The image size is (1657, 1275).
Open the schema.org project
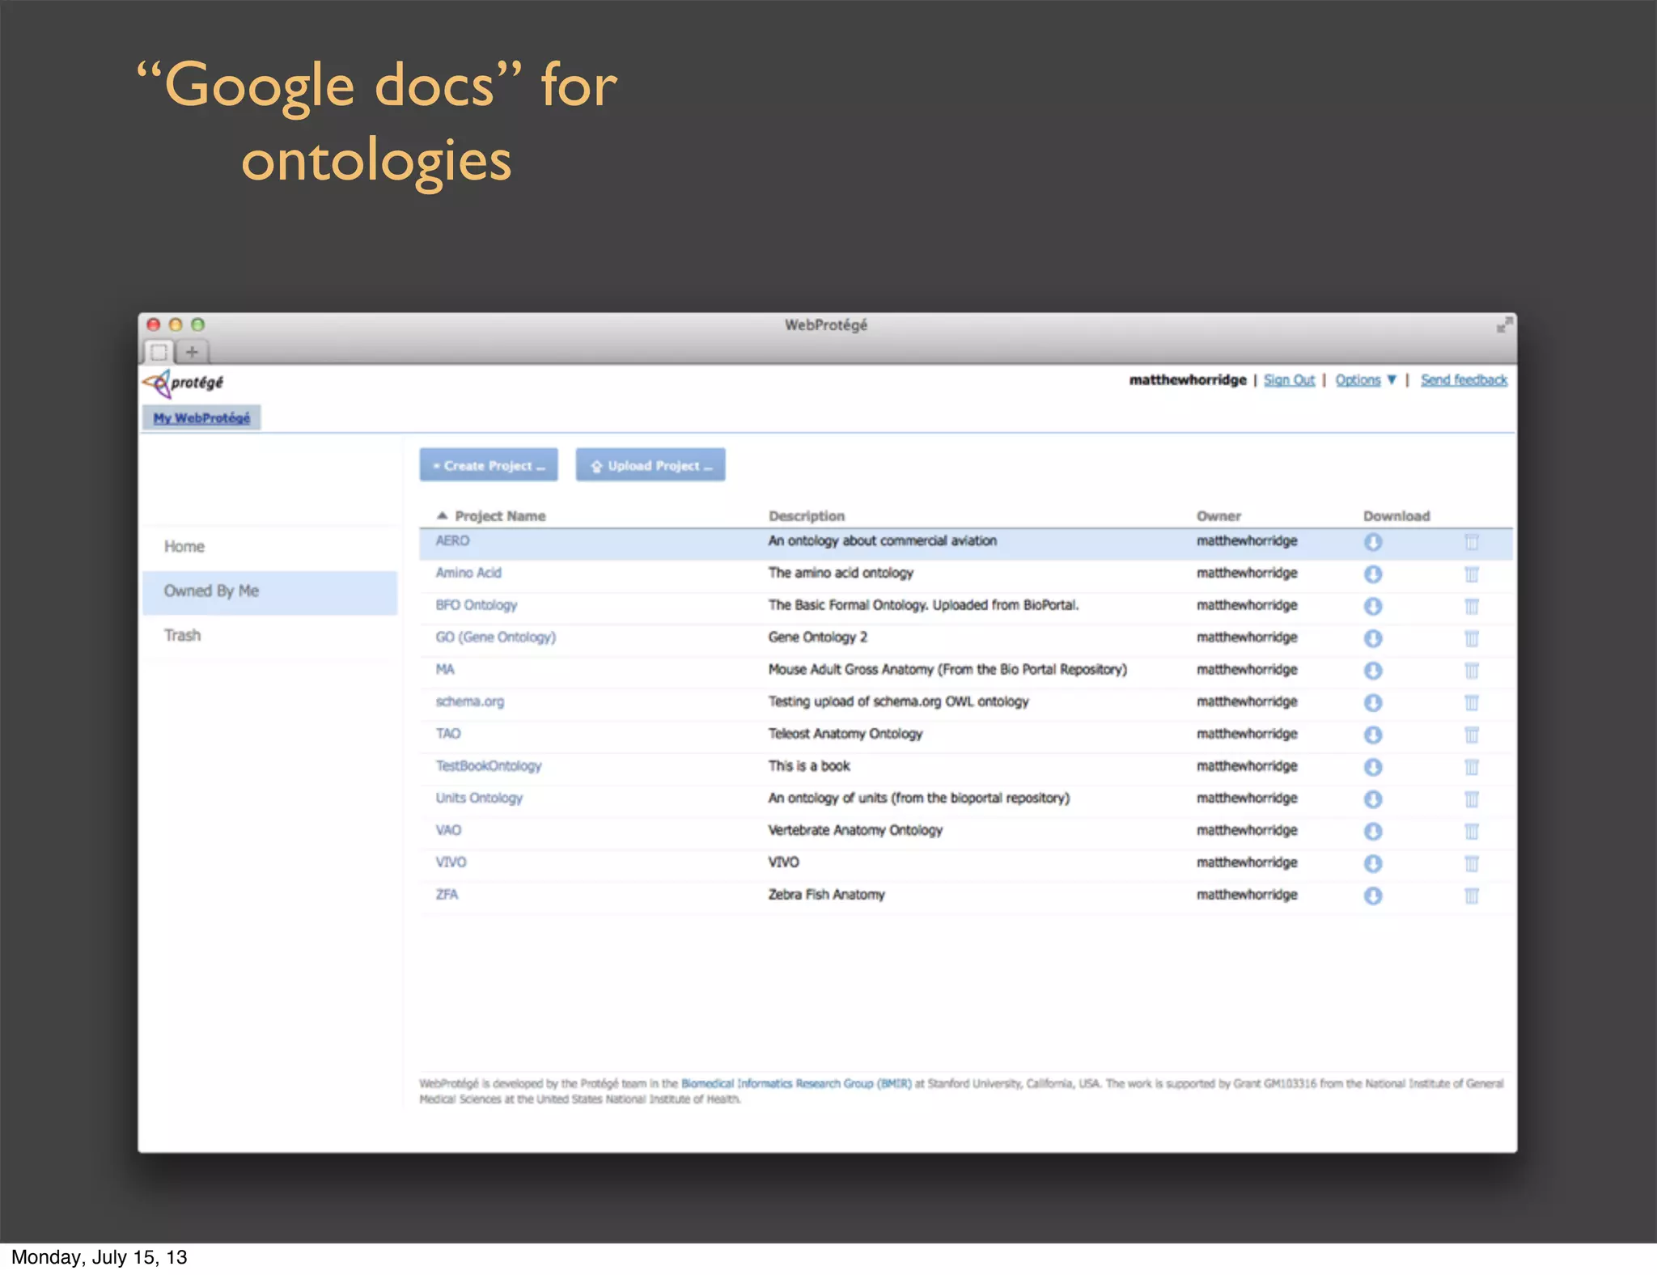pyautogui.click(x=470, y=701)
